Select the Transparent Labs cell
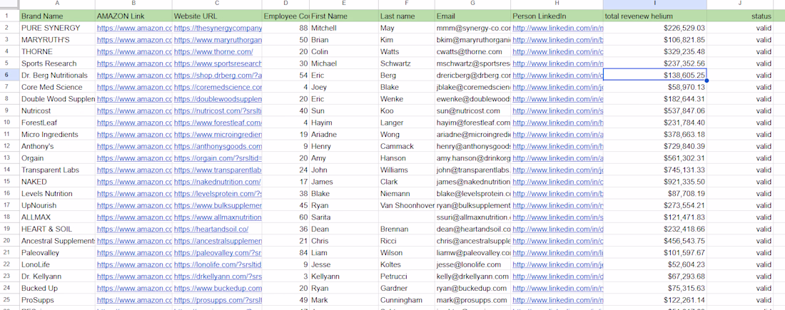785x310 pixels. tap(57, 170)
